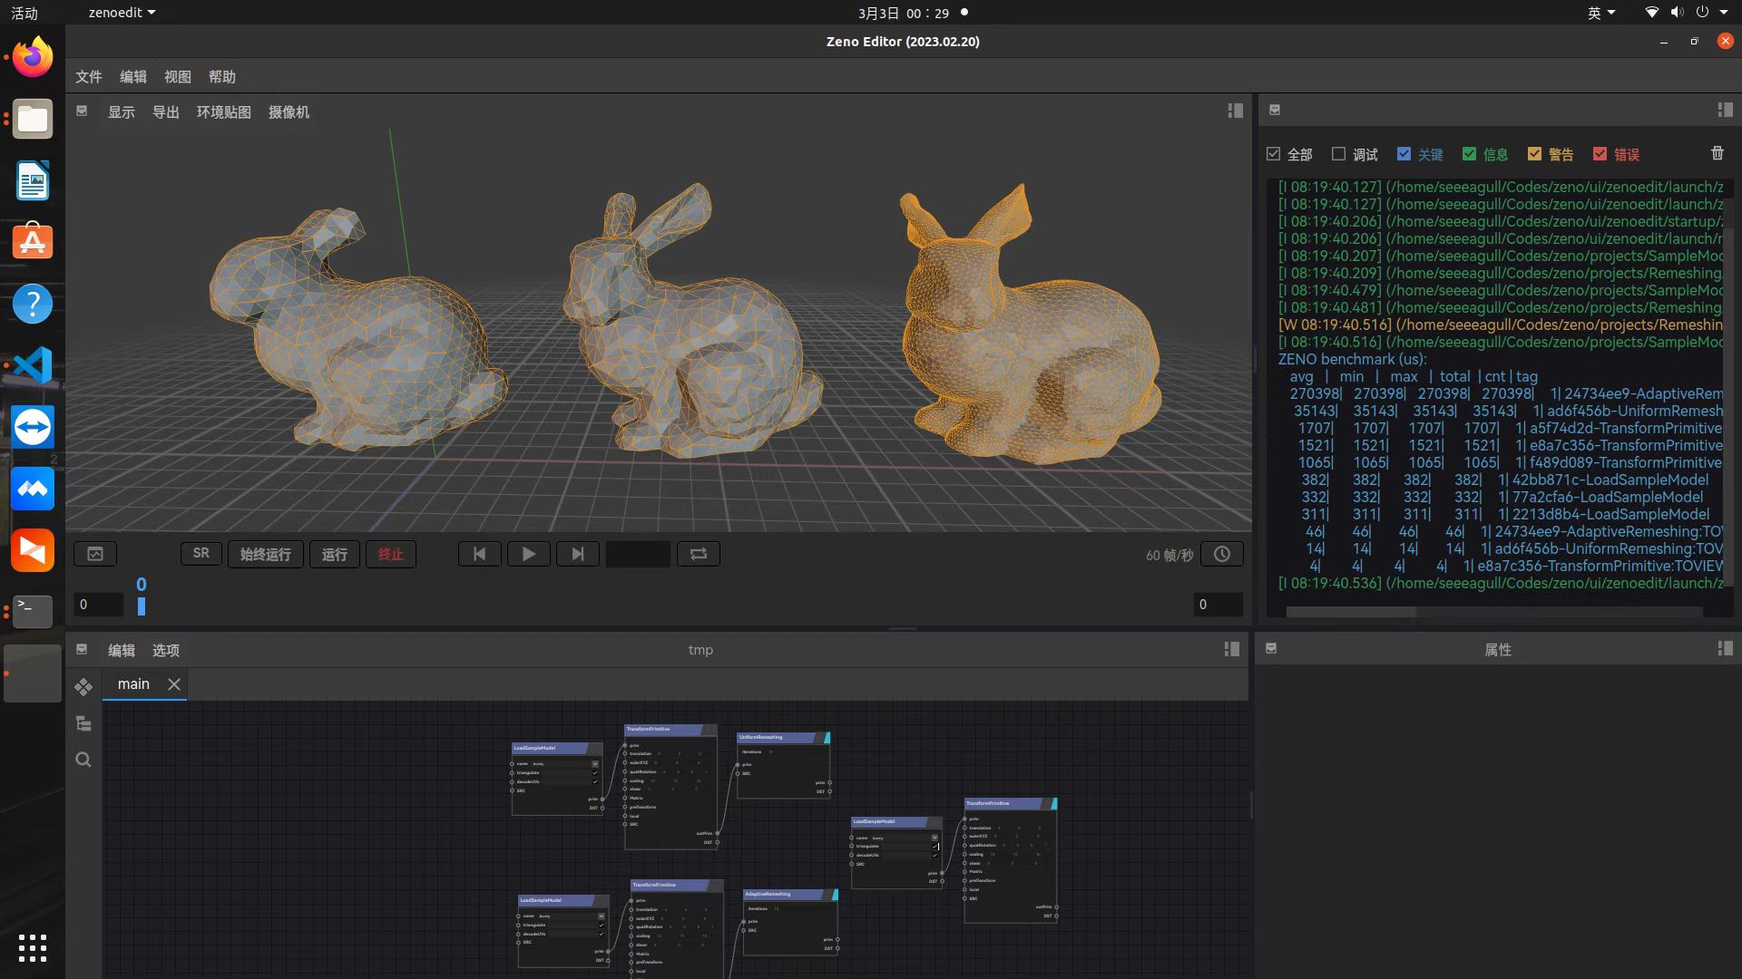Open Ubuntu Software from the dock
Viewport: 1742px width, 979px height.
tap(33, 242)
